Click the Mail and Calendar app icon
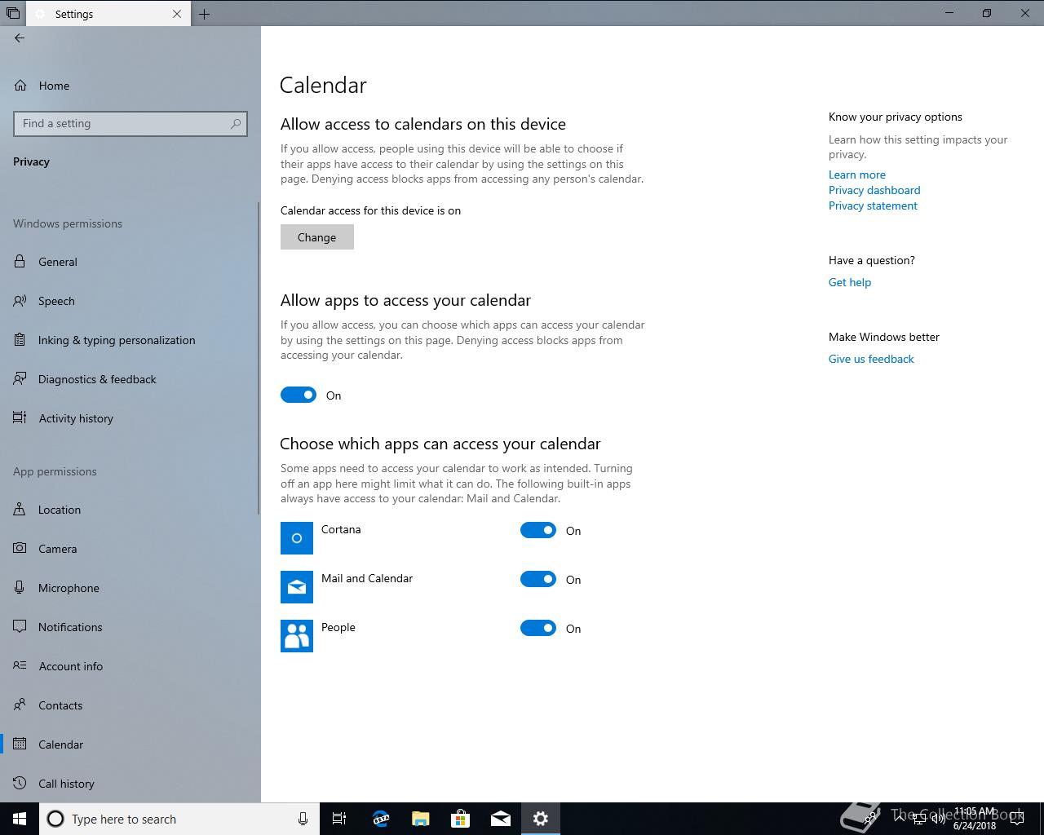Viewport: 1044px width, 835px height. 297,587
